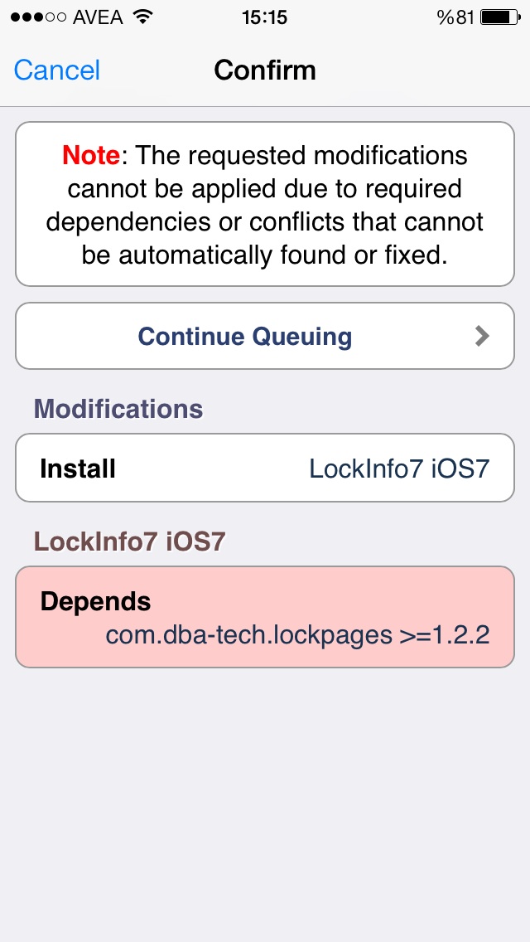
Task: Tap the Cancel button
Action: (x=57, y=70)
